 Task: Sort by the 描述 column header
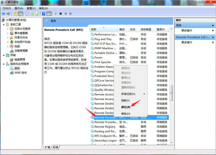point(123,30)
